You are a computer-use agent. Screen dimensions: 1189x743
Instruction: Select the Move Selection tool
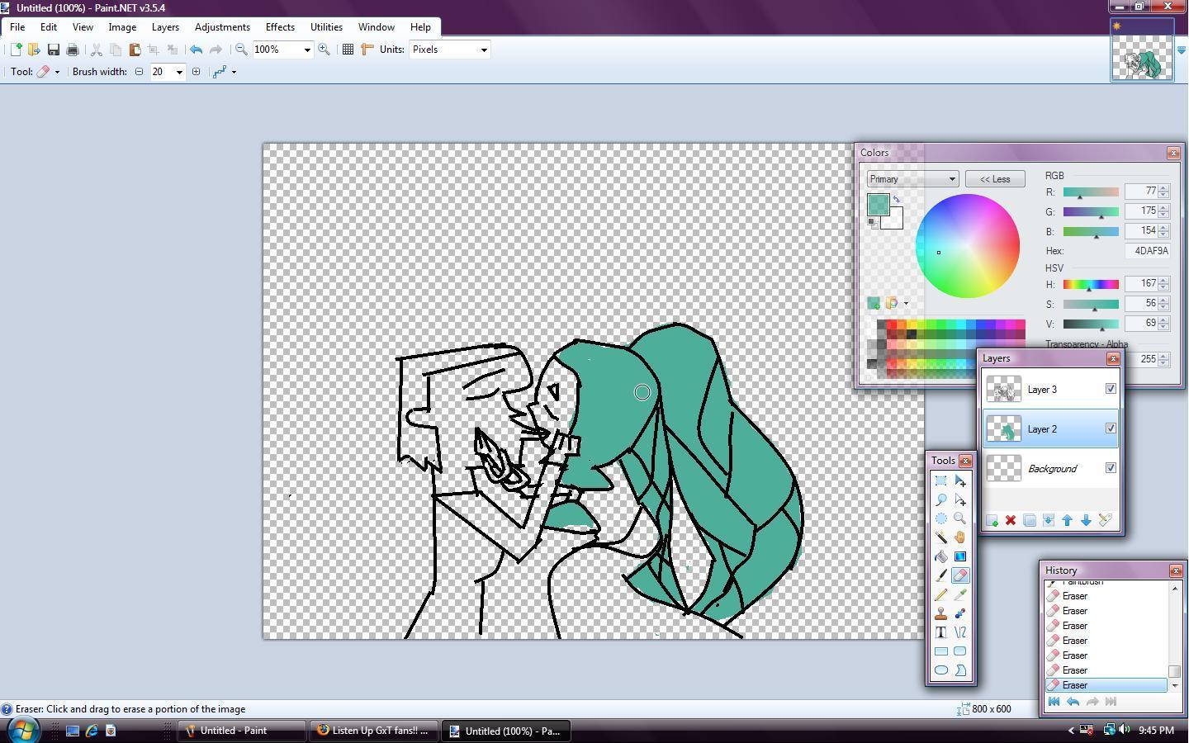(960, 499)
